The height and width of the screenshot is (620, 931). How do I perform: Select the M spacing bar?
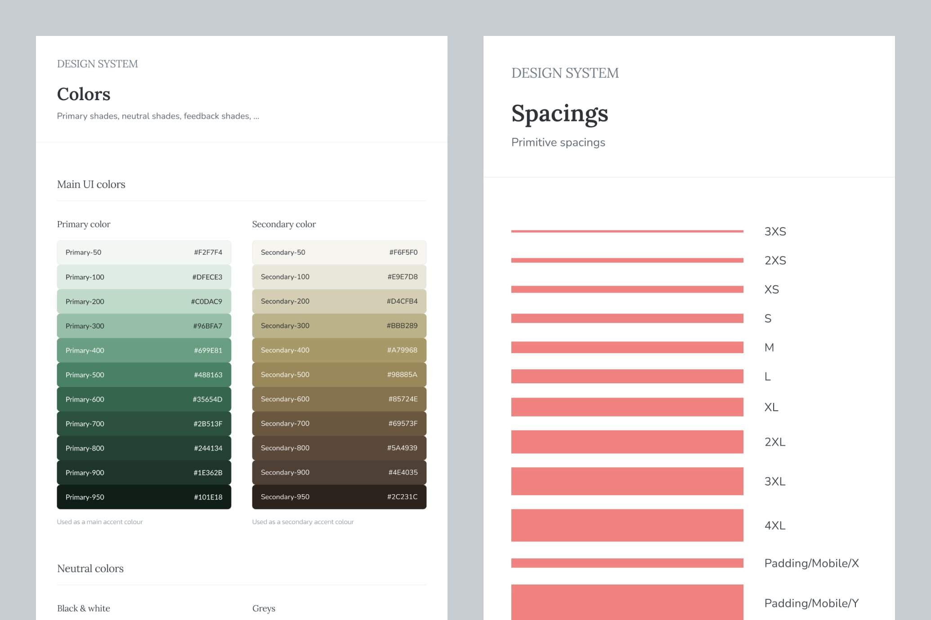tap(627, 347)
